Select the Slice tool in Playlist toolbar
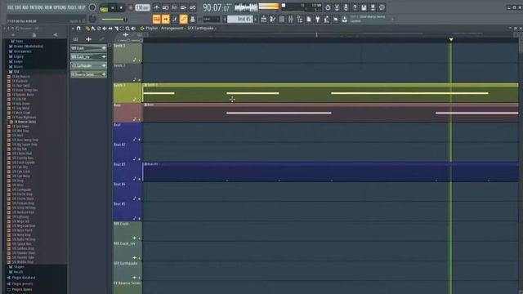The width and height of the screenshot is (523, 294). [x=116, y=29]
